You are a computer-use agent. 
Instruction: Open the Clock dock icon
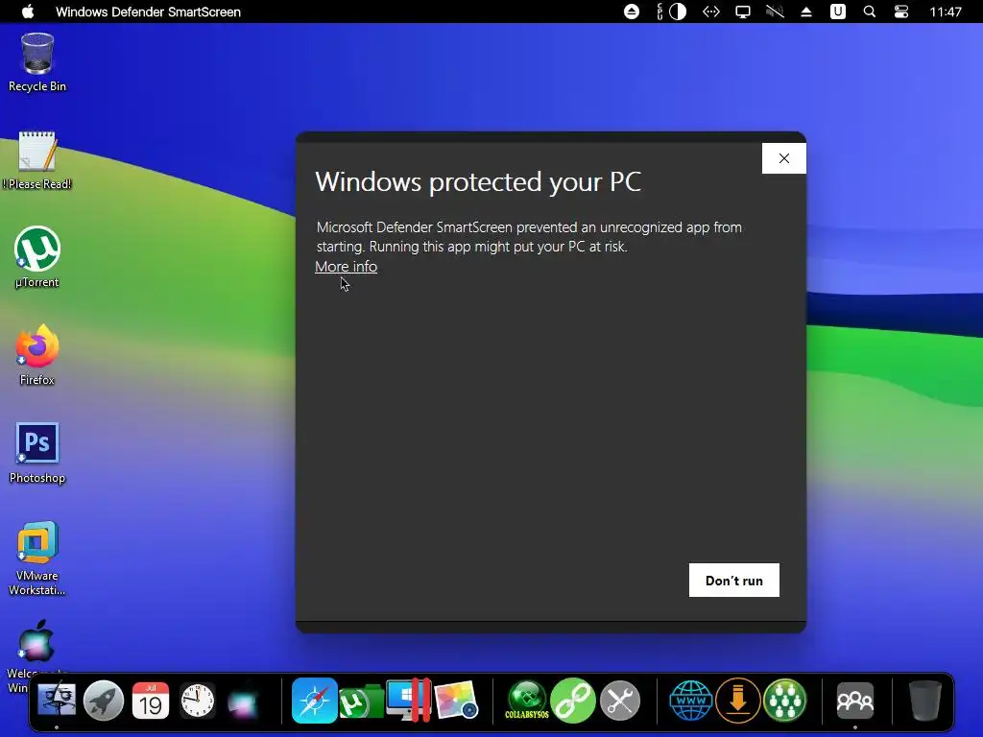tap(198, 700)
